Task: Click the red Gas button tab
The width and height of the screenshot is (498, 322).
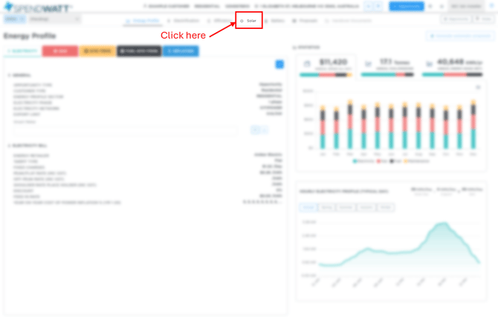Action: (x=59, y=51)
